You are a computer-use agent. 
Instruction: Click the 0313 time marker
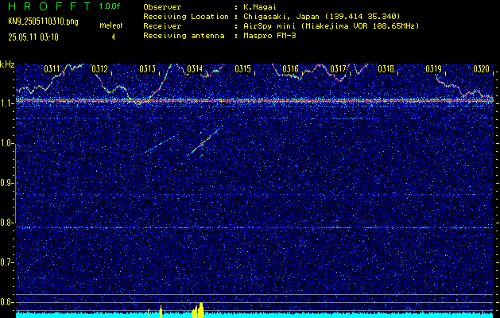[x=147, y=69]
